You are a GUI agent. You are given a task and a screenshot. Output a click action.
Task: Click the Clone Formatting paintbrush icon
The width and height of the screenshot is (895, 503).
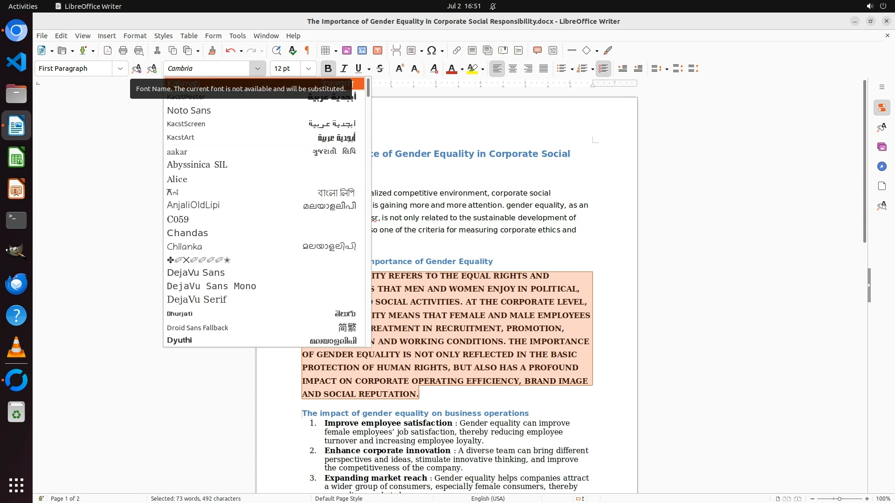(x=212, y=50)
